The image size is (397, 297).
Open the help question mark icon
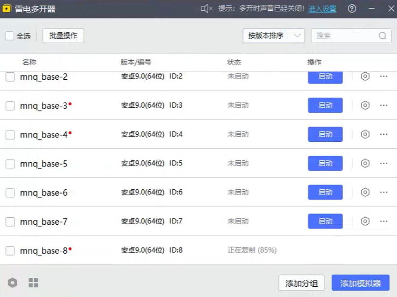click(x=352, y=8)
